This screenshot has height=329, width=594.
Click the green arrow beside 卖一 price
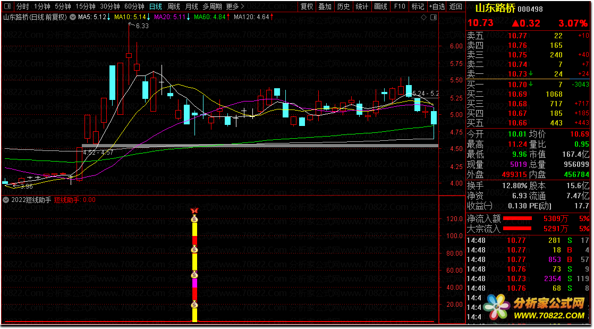[x=532, y=73]
